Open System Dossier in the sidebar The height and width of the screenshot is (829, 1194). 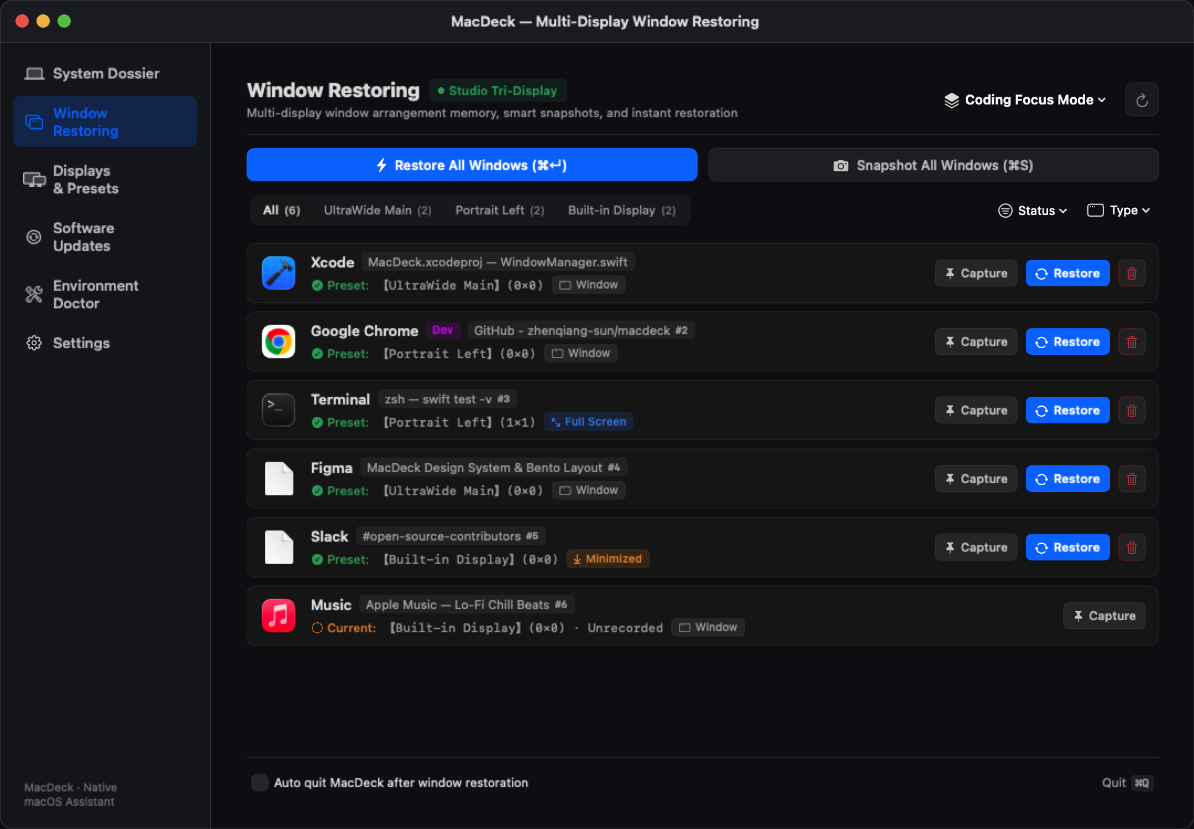(105, 74)
